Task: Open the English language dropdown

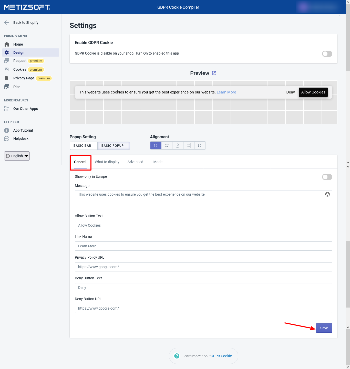Action: coord(17,156)
